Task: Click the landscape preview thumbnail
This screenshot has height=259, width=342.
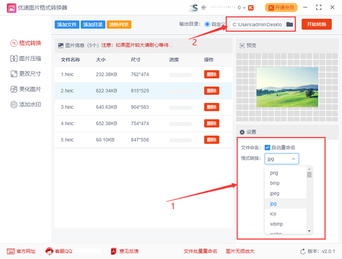Action: pyautogui.click(x=287, y=87)
